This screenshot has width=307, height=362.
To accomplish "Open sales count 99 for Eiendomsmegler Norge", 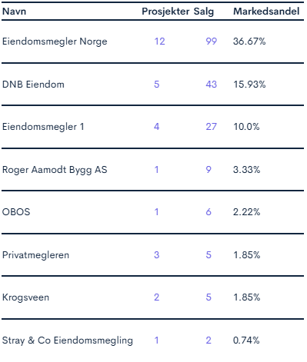I will pos(211,42).
